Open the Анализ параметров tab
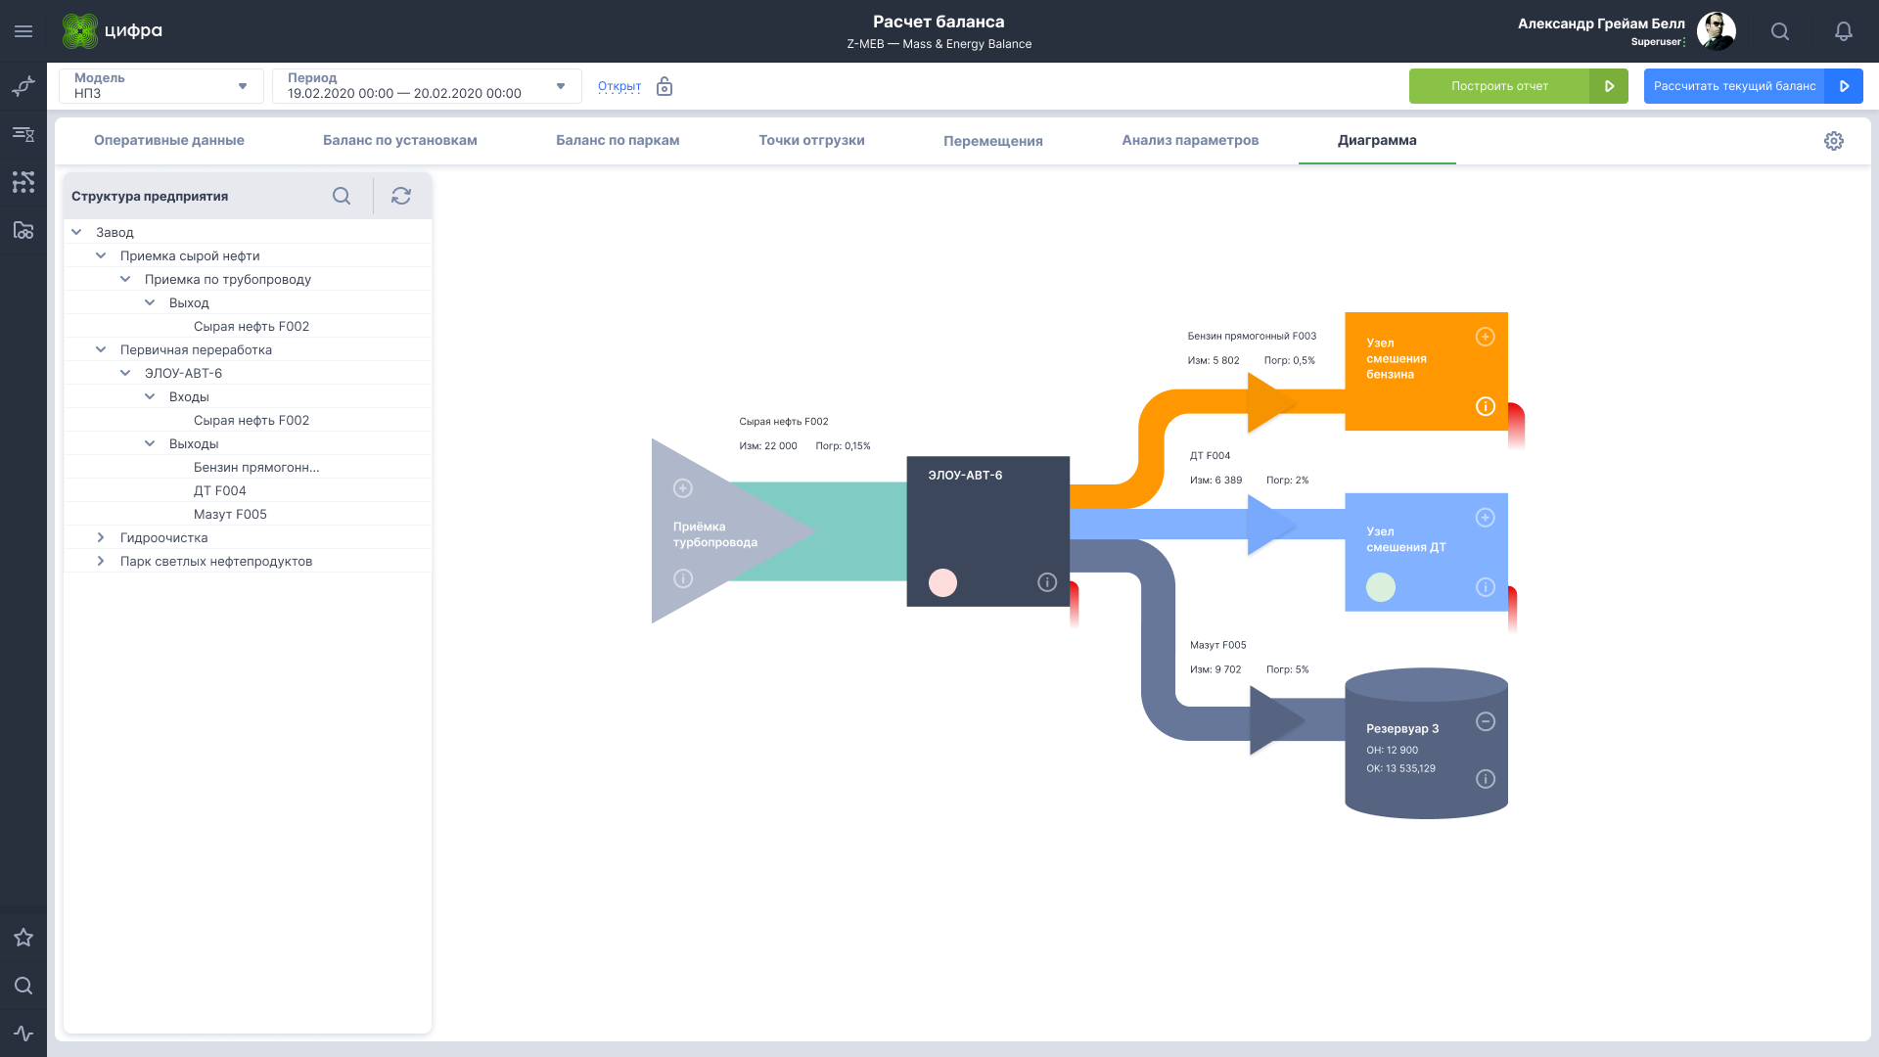The image size is (1879, 1057). 1189,140
